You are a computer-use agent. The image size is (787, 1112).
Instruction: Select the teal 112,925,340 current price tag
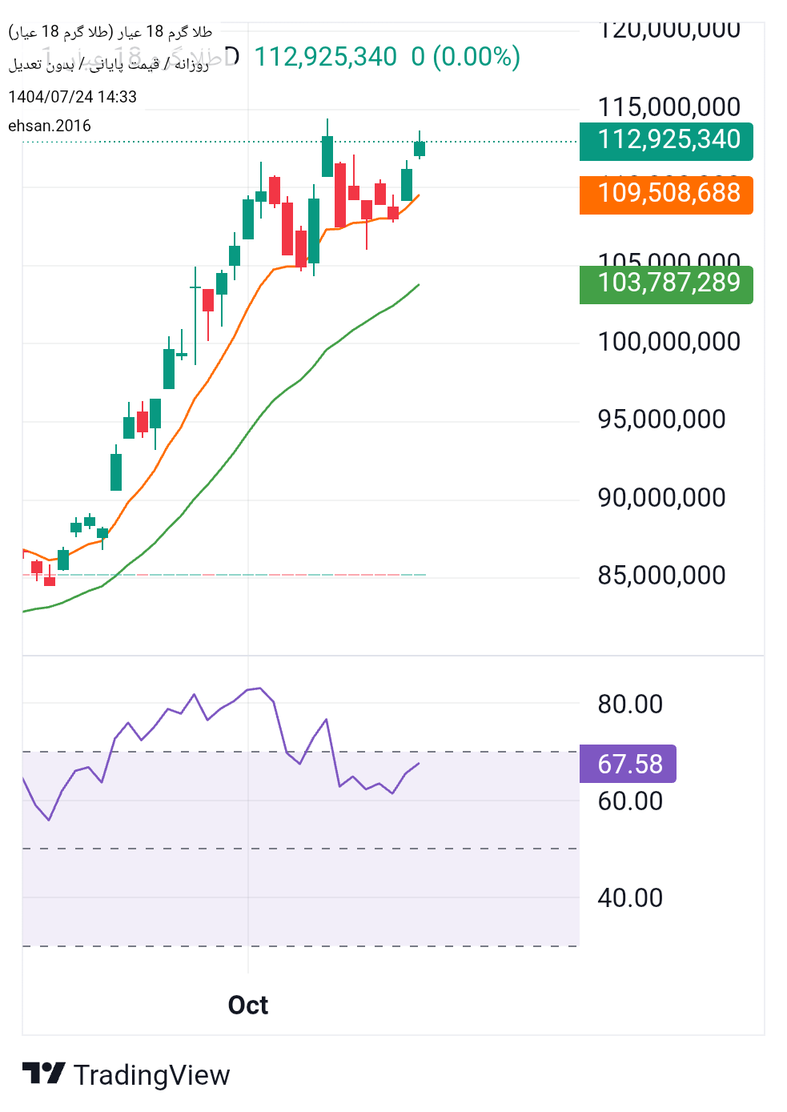(666, 140)
